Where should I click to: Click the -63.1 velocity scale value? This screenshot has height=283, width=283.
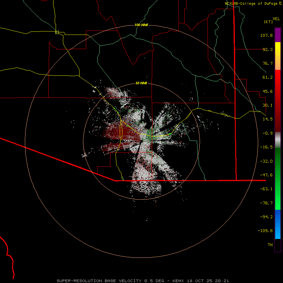pos(266,189)
